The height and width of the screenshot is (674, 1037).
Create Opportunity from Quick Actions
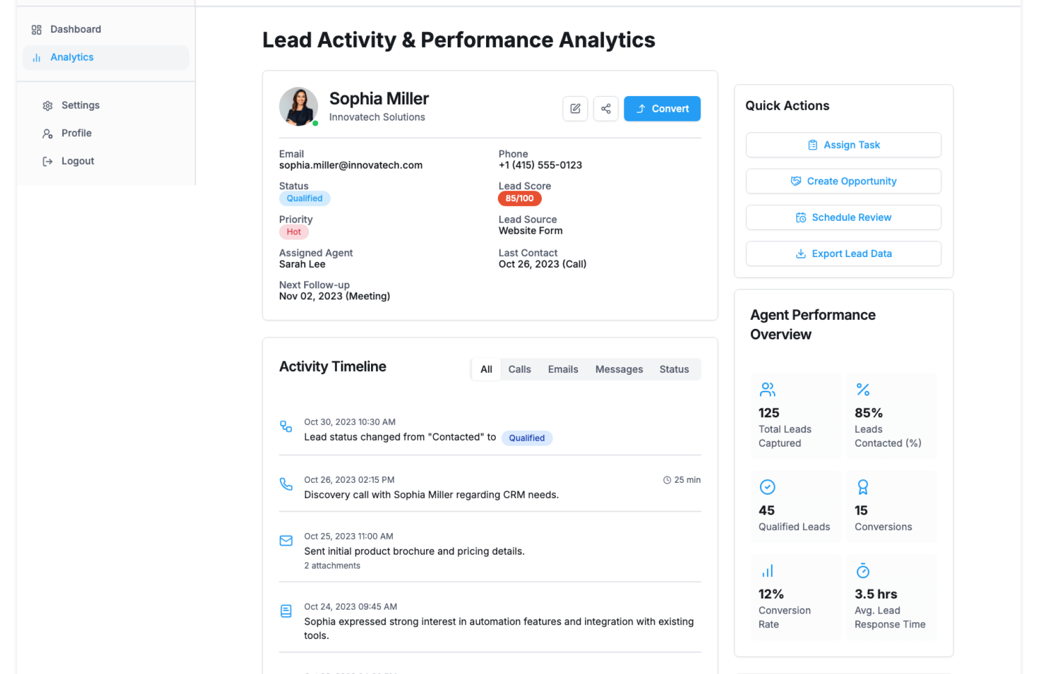(843, 181)
